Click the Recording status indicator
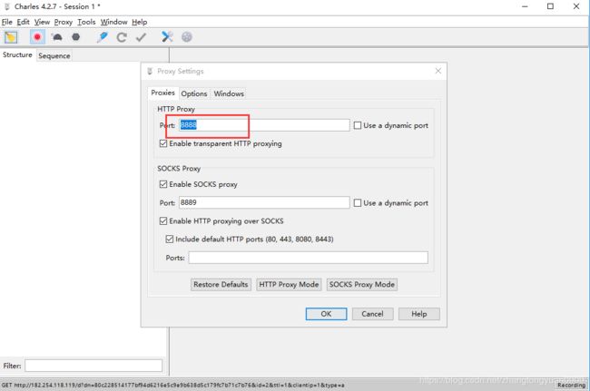590x391 pixels. click(x=571, y=385)
